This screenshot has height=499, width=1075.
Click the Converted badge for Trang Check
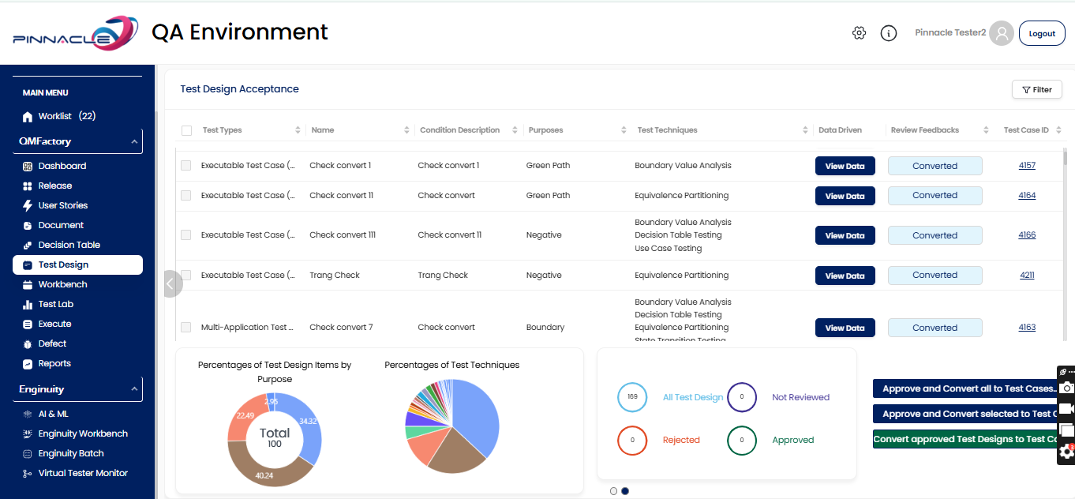coord(935,276)
